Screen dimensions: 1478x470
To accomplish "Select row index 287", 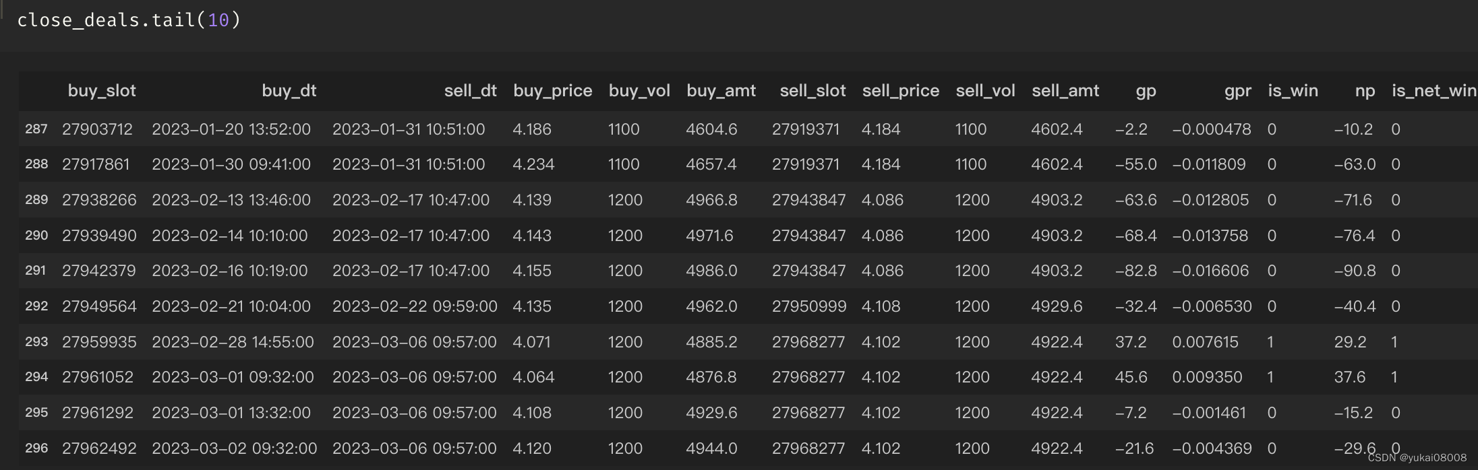I will click(x=36, y=129).
